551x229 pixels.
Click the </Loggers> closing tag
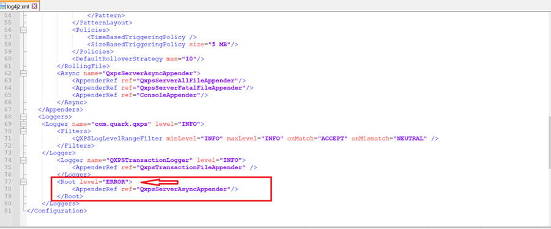(x=61, y=203)
